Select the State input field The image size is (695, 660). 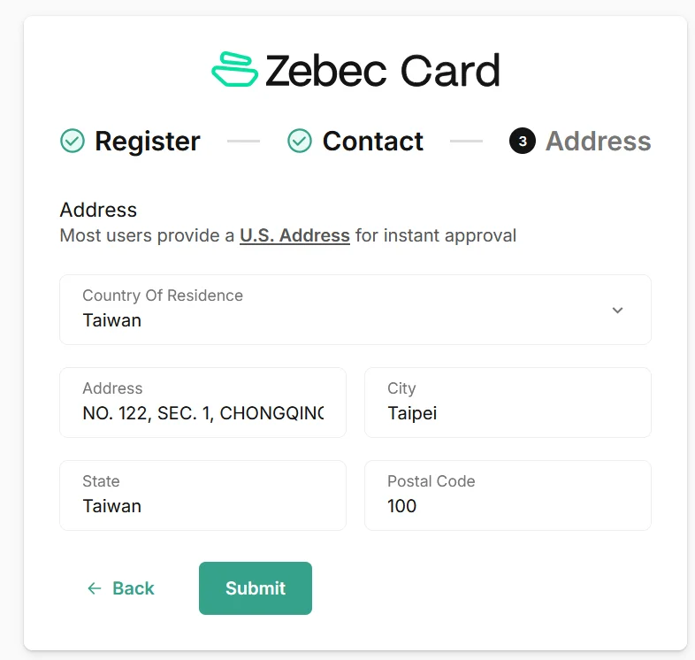[x=202, y=505]
